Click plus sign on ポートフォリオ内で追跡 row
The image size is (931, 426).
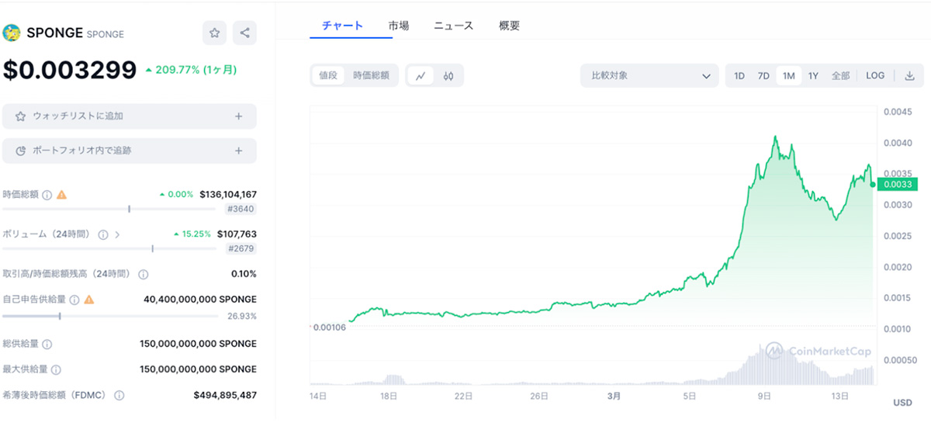(x=239, y=151)
